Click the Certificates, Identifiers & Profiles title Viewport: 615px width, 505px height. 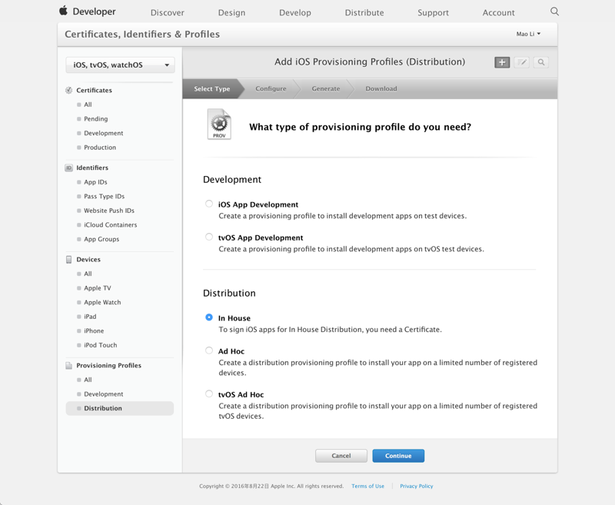coord(142,34)
